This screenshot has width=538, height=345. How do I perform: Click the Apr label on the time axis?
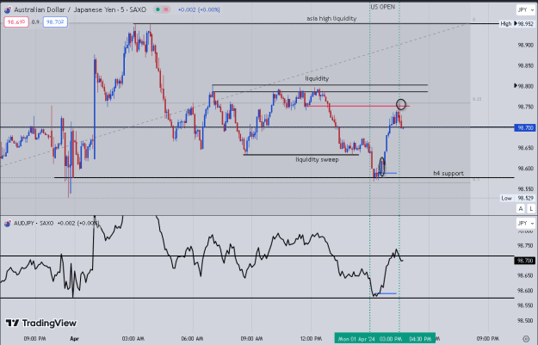point(74,339)
